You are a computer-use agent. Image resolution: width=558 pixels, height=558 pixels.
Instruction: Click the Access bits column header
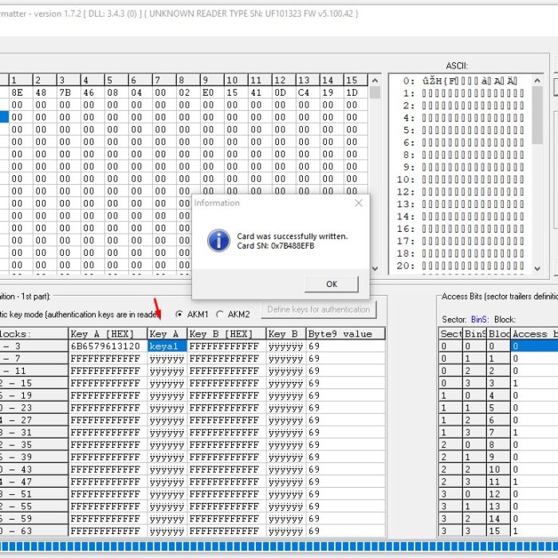pos(535,334)
